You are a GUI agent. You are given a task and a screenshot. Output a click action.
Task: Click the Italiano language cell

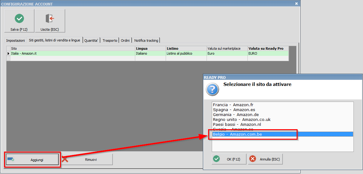coord(151,53)
